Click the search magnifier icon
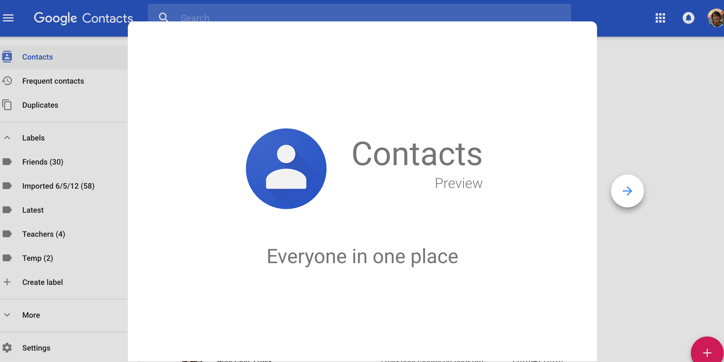The image size is (724, 362). [164, 18]
